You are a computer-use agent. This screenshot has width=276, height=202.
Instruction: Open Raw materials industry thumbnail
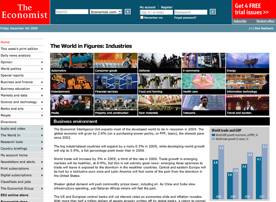click(x=160, y=105)
